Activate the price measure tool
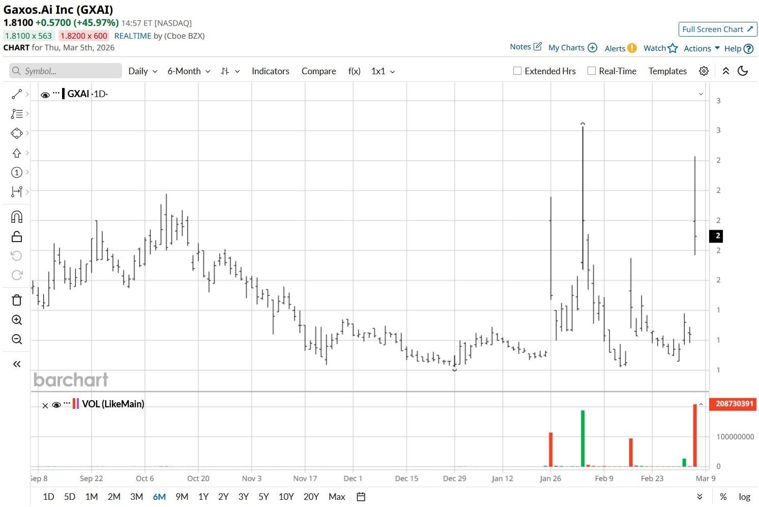The width and height of the screenshot is (759, 507). 16,192
